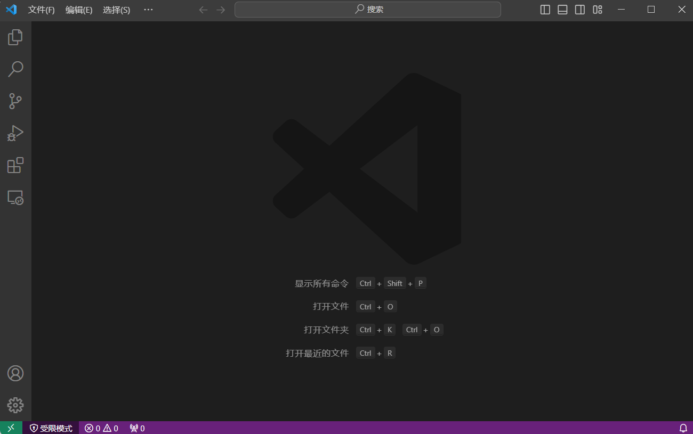Open the 选择(S) menu
The image size is (693, 434).
click(116, 10)
